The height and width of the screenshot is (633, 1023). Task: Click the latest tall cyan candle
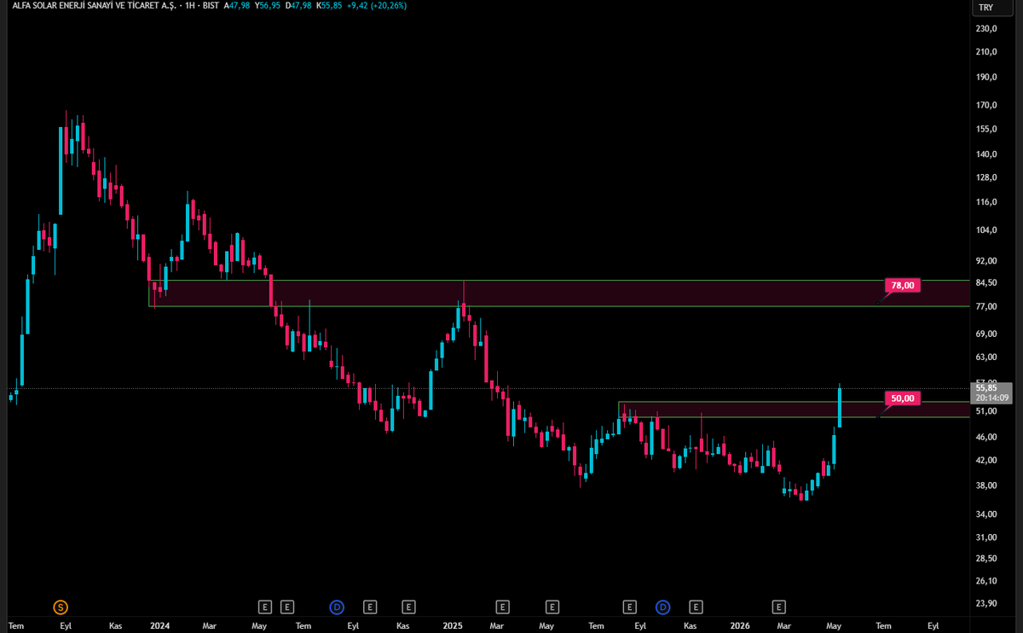(x=840, y=406)
